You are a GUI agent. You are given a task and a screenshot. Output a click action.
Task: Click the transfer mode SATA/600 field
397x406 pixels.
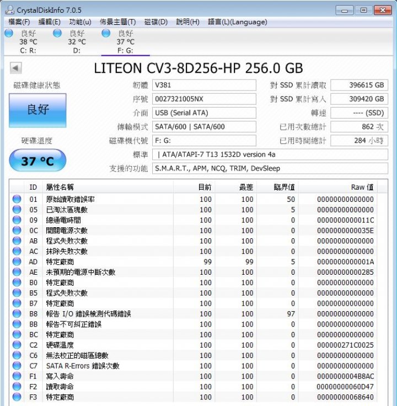coord(204,127)
